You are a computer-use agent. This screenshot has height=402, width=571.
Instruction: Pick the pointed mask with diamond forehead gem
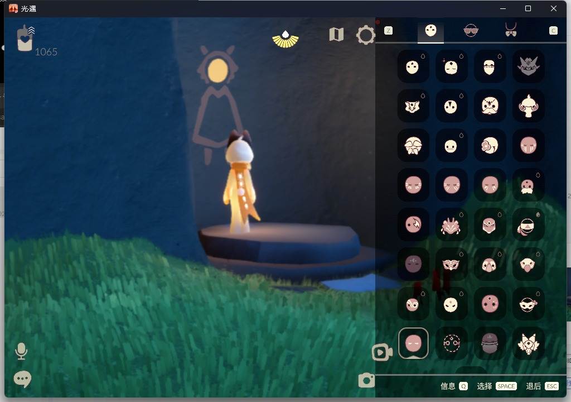490,224
